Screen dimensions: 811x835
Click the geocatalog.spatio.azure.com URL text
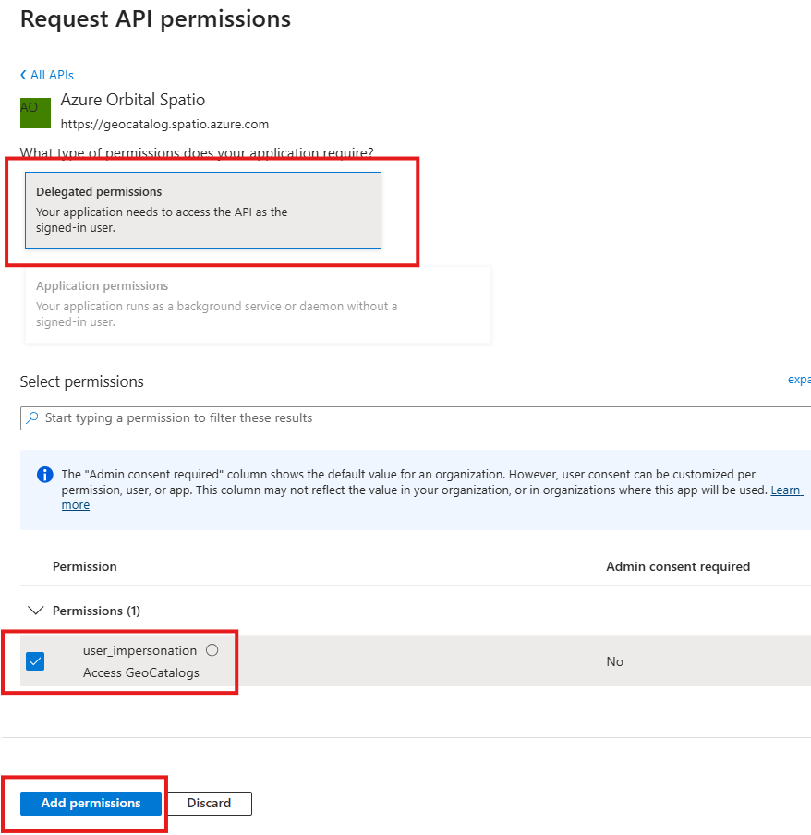point(164,124)
